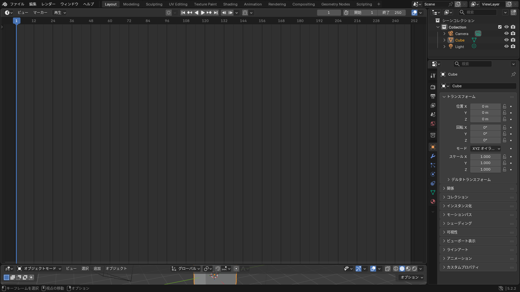Jump to the timeline end frame
Image resolution: width=520 pixels, height=292 pixels.
pyautogui.click(x=216, y=13)
